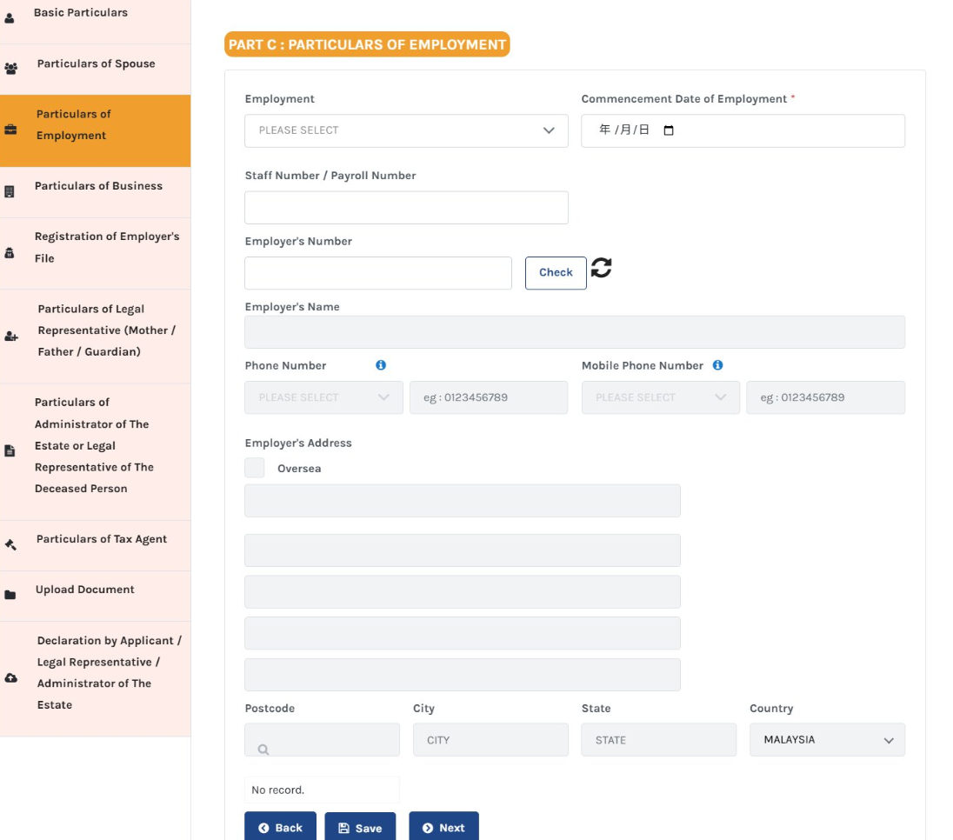Screen dimensions: 953x840
Task: Open the Mobile Phone Number prefix dropdown
Action: coord(661,397)
